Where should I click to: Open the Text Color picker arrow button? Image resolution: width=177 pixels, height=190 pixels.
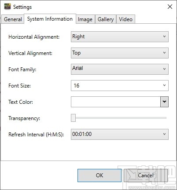[x=164, y=102]
